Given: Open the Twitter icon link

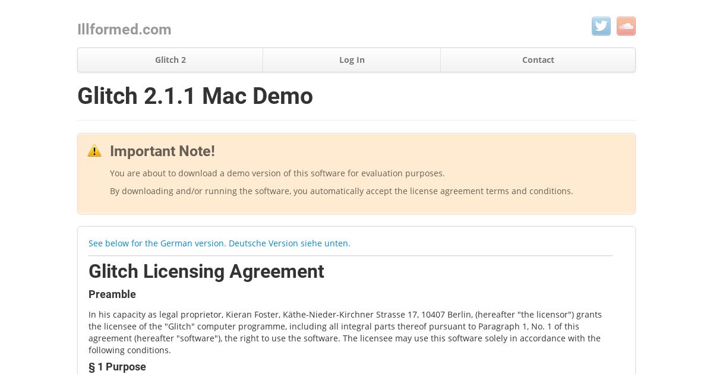Looking at the screenshot, I should point(601,26).
